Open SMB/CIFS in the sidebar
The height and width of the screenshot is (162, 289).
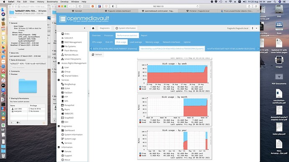coord(67,114)
